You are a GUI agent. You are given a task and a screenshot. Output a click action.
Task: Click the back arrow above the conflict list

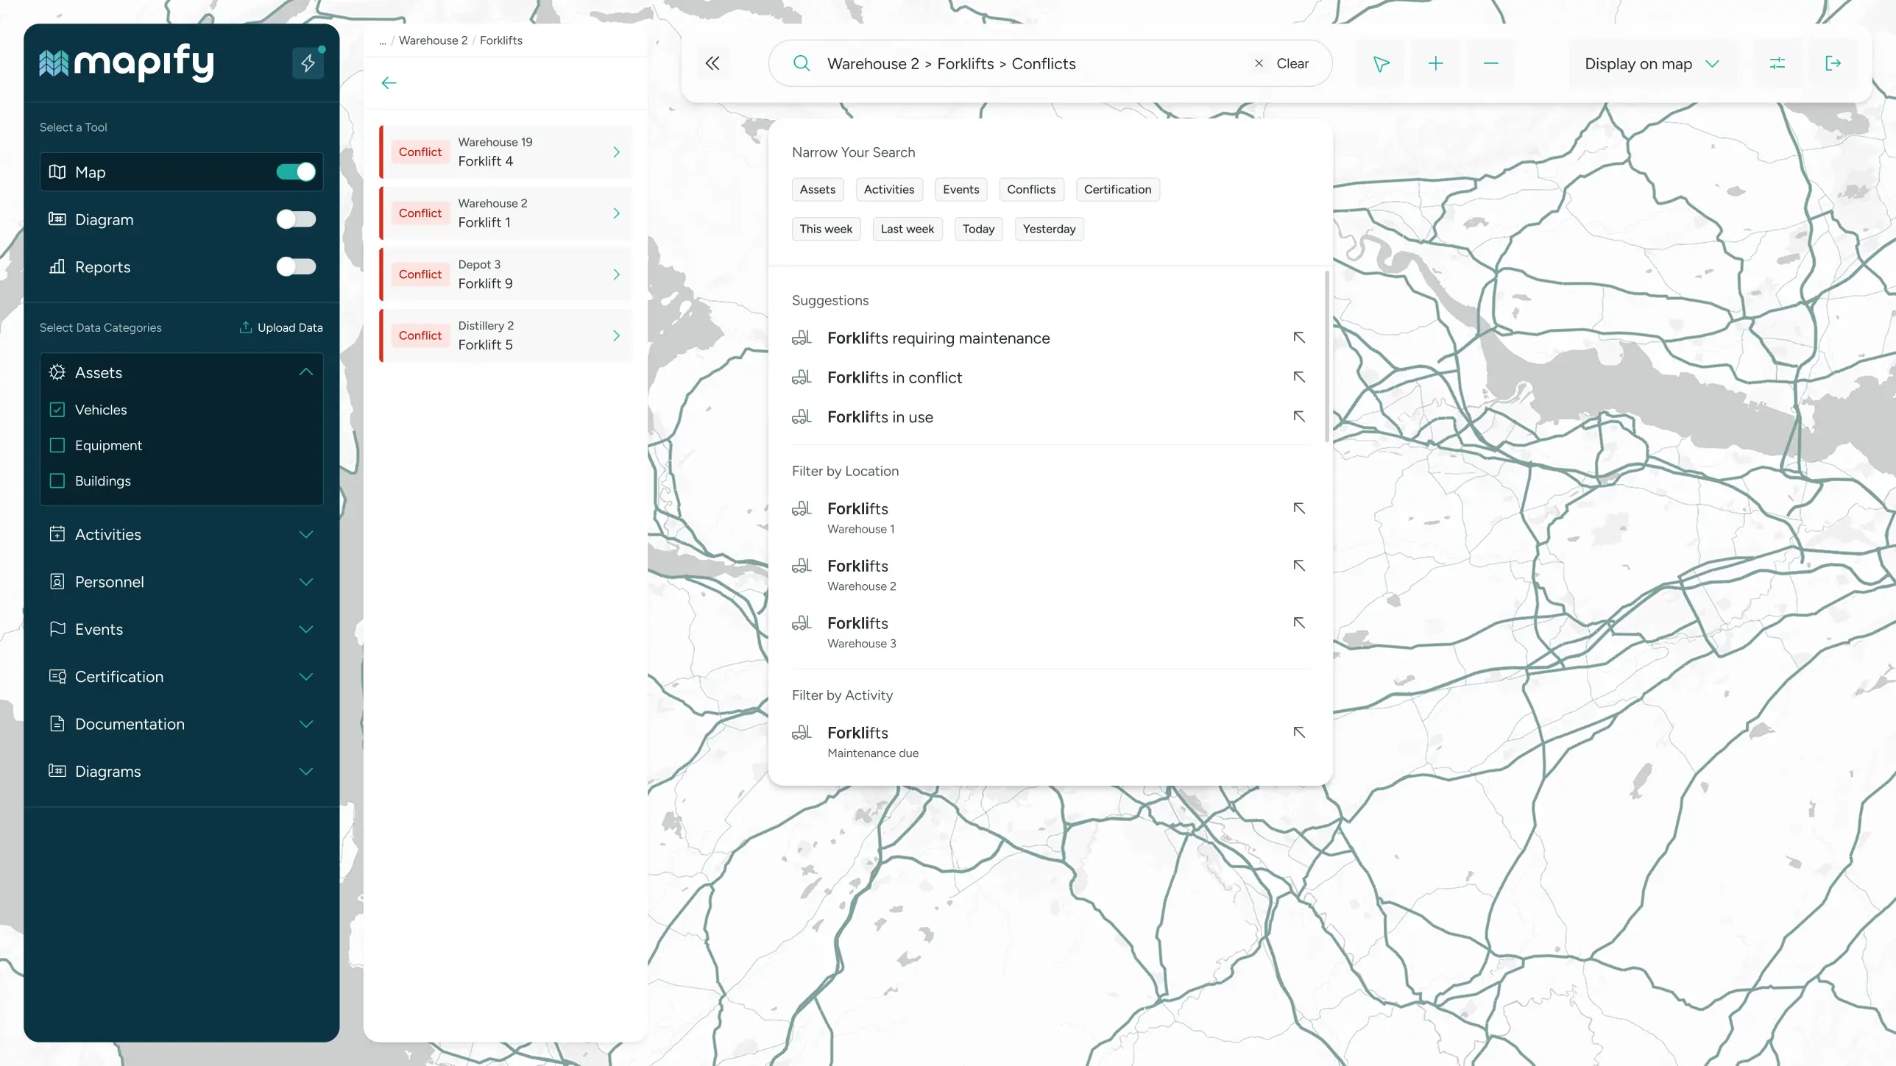point(388,82)
